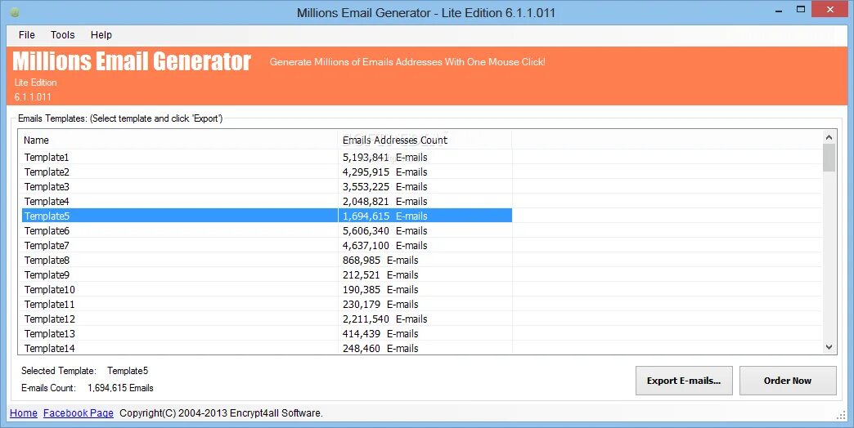This screenshot has height=428, width=854.
Task: Select the Template10 row
Action: [267, 289]
